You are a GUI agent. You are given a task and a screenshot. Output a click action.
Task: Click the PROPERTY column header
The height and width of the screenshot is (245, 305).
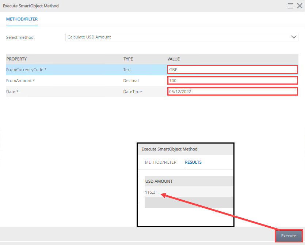coord(17,59)
